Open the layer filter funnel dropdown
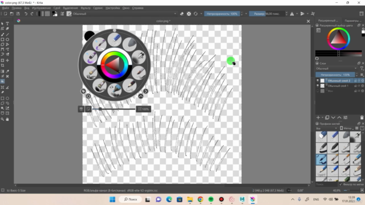Viewport: 365px width, 205px height. (362, 68)
